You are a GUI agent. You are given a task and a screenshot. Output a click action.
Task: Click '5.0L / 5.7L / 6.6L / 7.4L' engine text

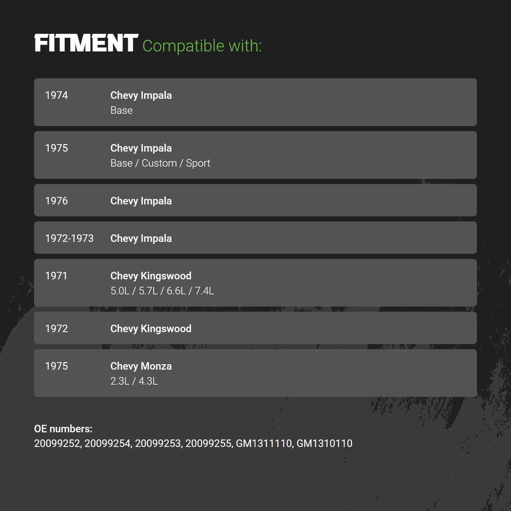click(x=162, y=291)
